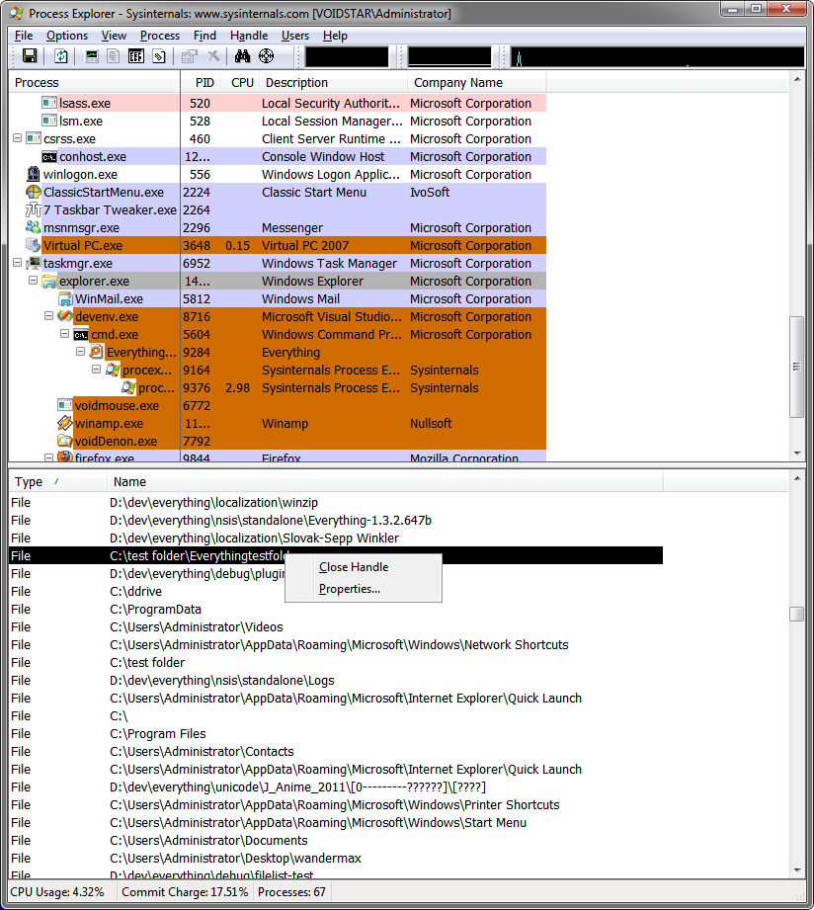Click the crosshair Find Window's Process icon
Viewport: 814px width, 910px height.
(267, 56)
